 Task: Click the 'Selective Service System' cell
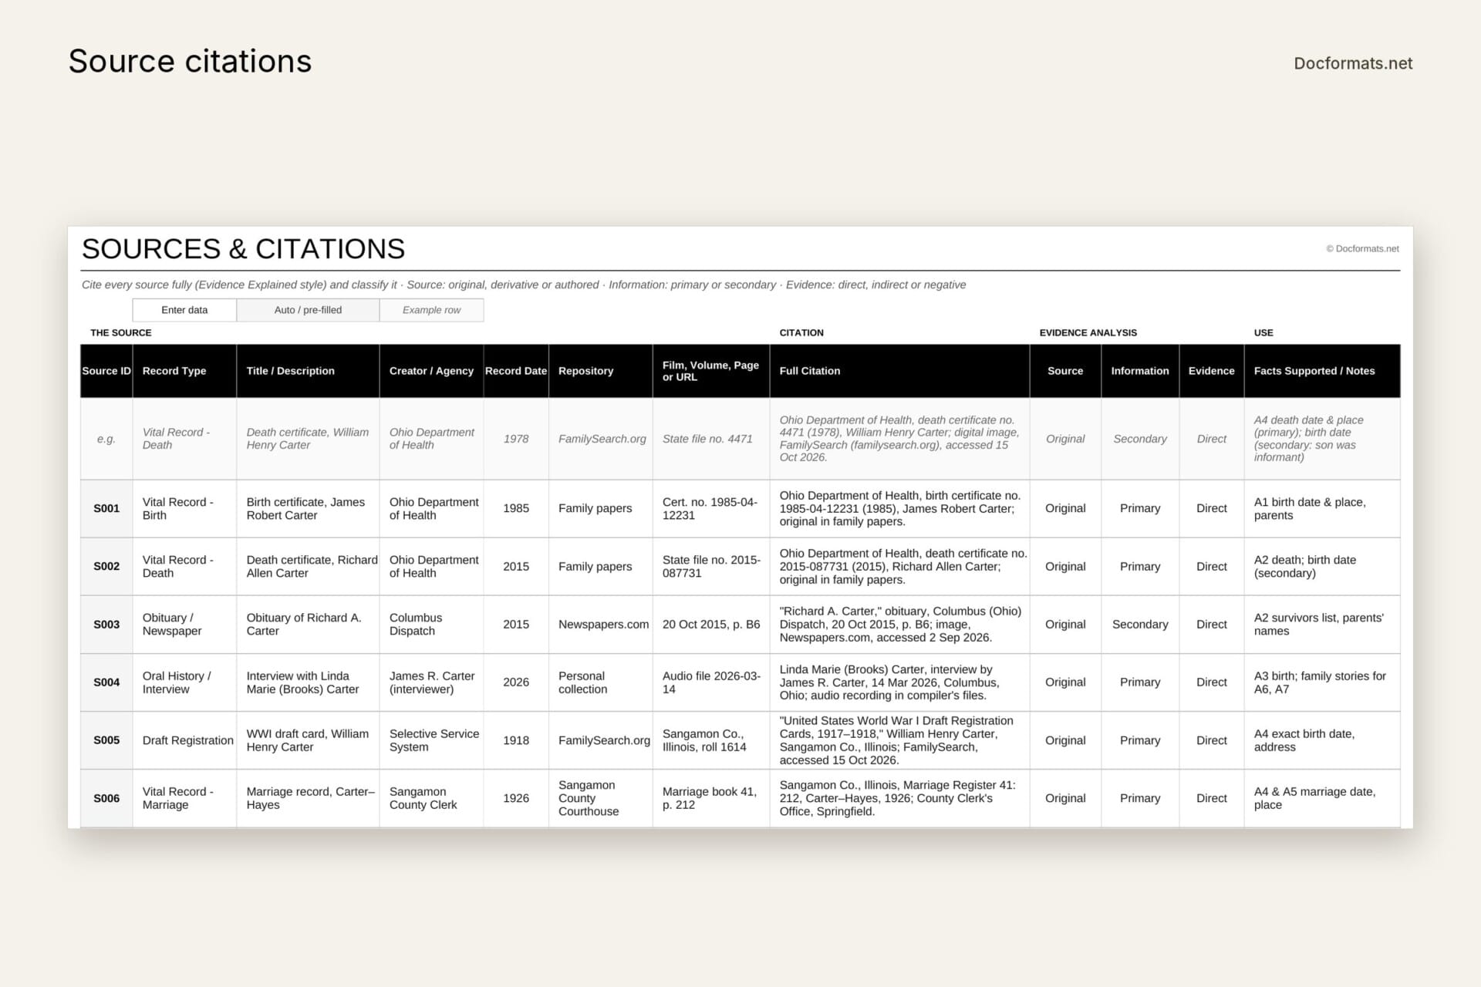click(x=431, y=740)
